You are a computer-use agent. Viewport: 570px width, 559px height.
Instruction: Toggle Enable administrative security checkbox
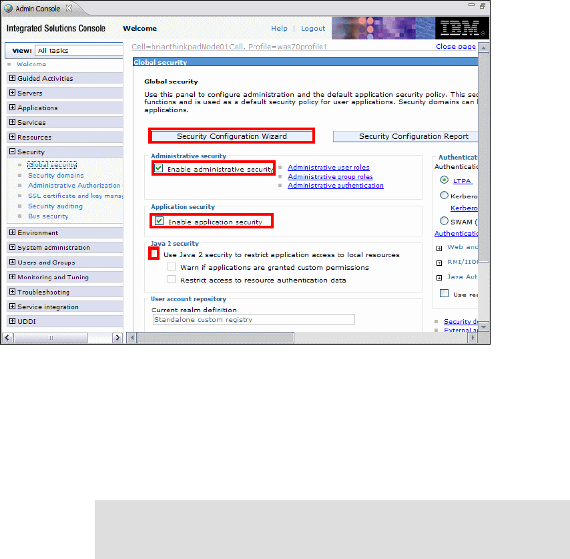click(x=158, y=168)
